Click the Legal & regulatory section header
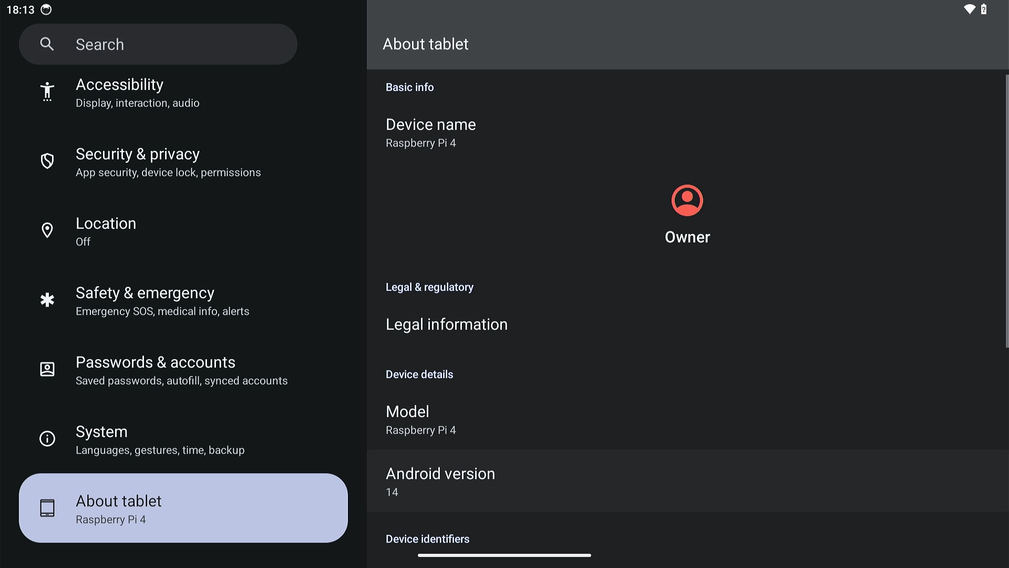 pyautogui.click(x=429, y=287)
